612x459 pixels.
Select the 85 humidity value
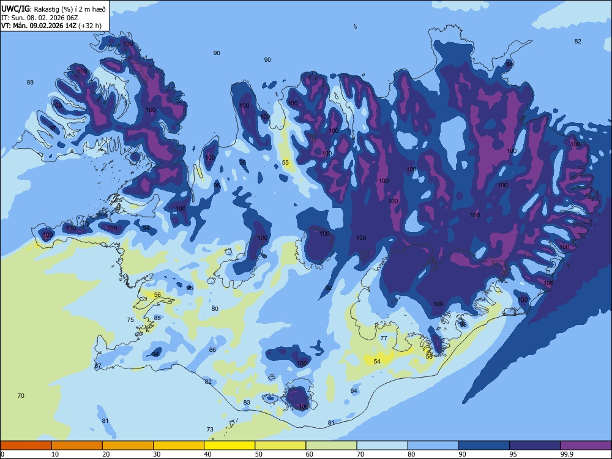[157, 318]
